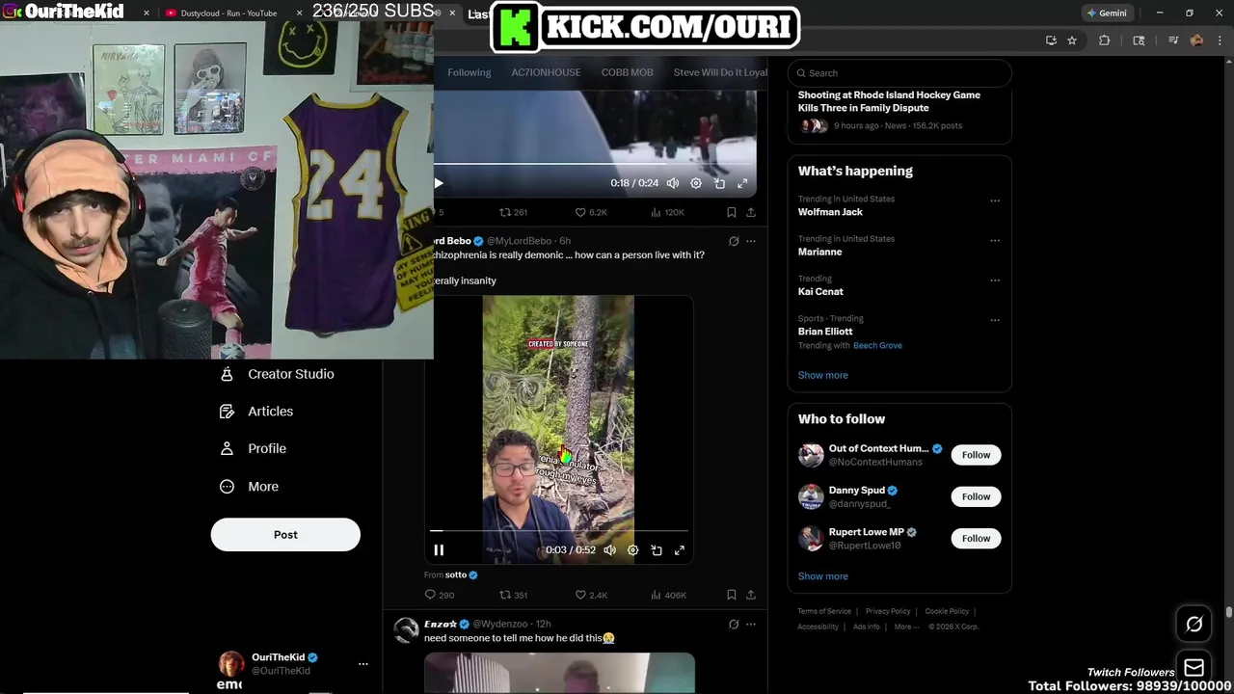Open Rhode Island Hockey shooting story

[889, 101]
